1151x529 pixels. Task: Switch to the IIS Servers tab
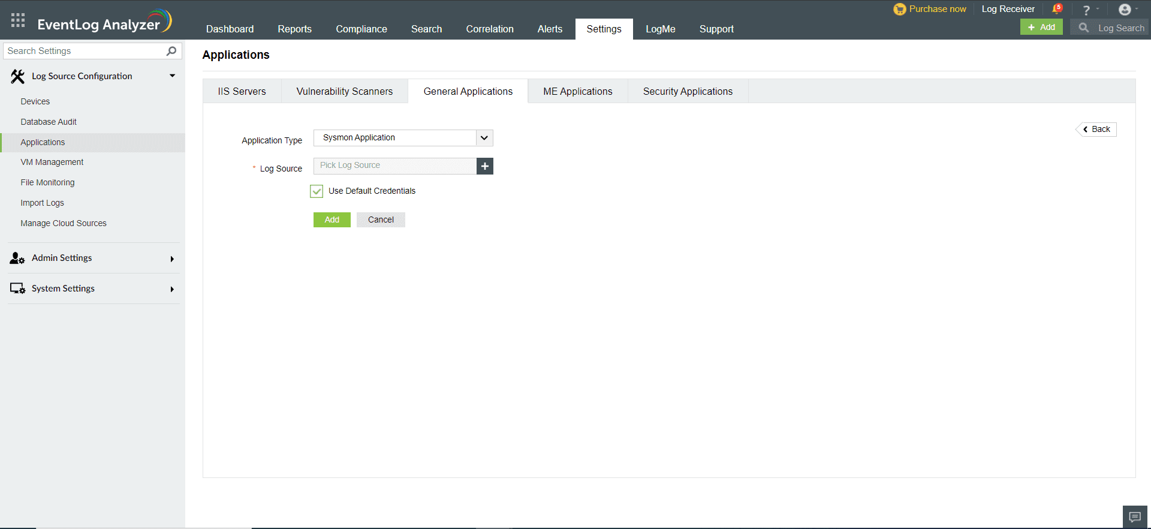242,91
